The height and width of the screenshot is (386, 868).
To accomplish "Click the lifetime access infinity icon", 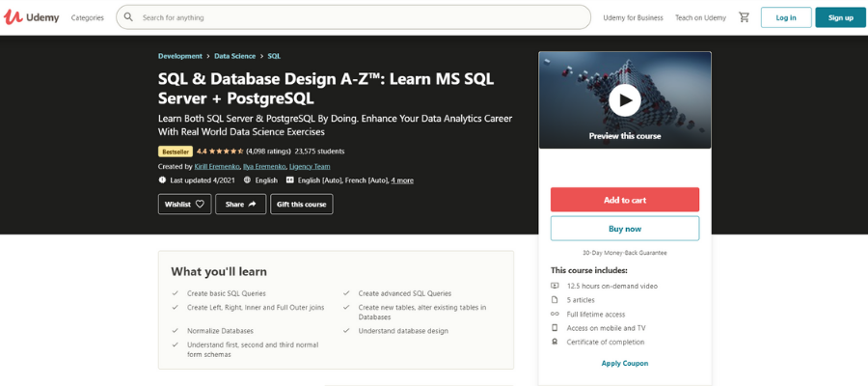I will click(555, 314).
